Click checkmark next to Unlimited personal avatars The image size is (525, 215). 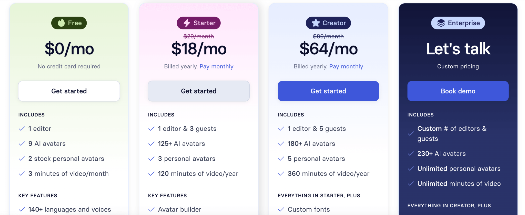pos(411,169)
